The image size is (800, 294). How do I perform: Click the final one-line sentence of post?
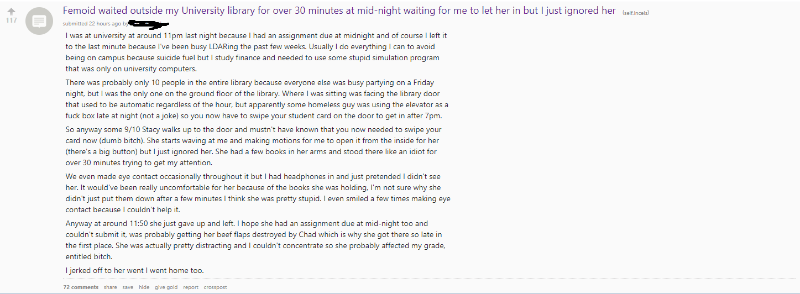134,270
